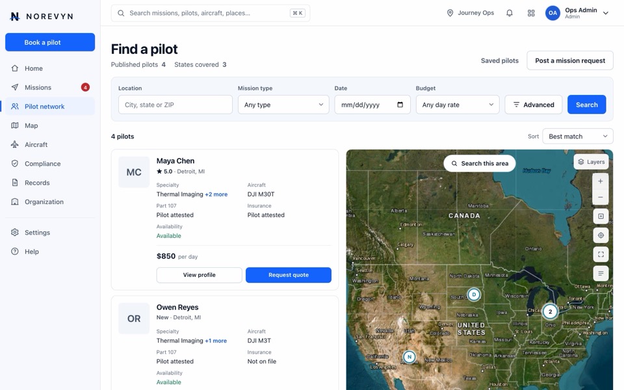Image resolution: width=624 pixels, height=390 pixels.
Task: Click the notifications bell icon
Action: tap(510, 13)
